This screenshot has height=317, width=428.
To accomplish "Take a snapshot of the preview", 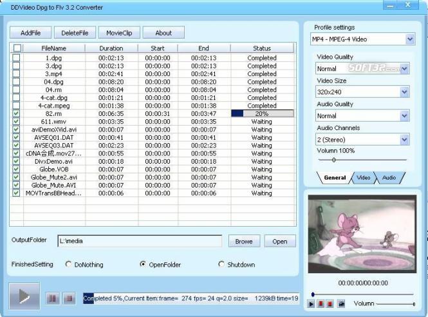I will pyautogui.click(x=341, y=303).
